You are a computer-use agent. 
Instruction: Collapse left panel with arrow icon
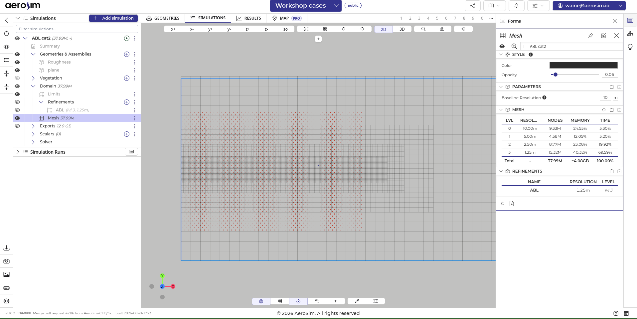6,20
